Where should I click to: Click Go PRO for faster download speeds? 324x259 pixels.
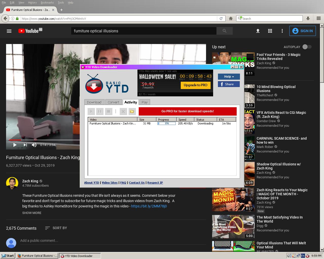tap(188, 111)
